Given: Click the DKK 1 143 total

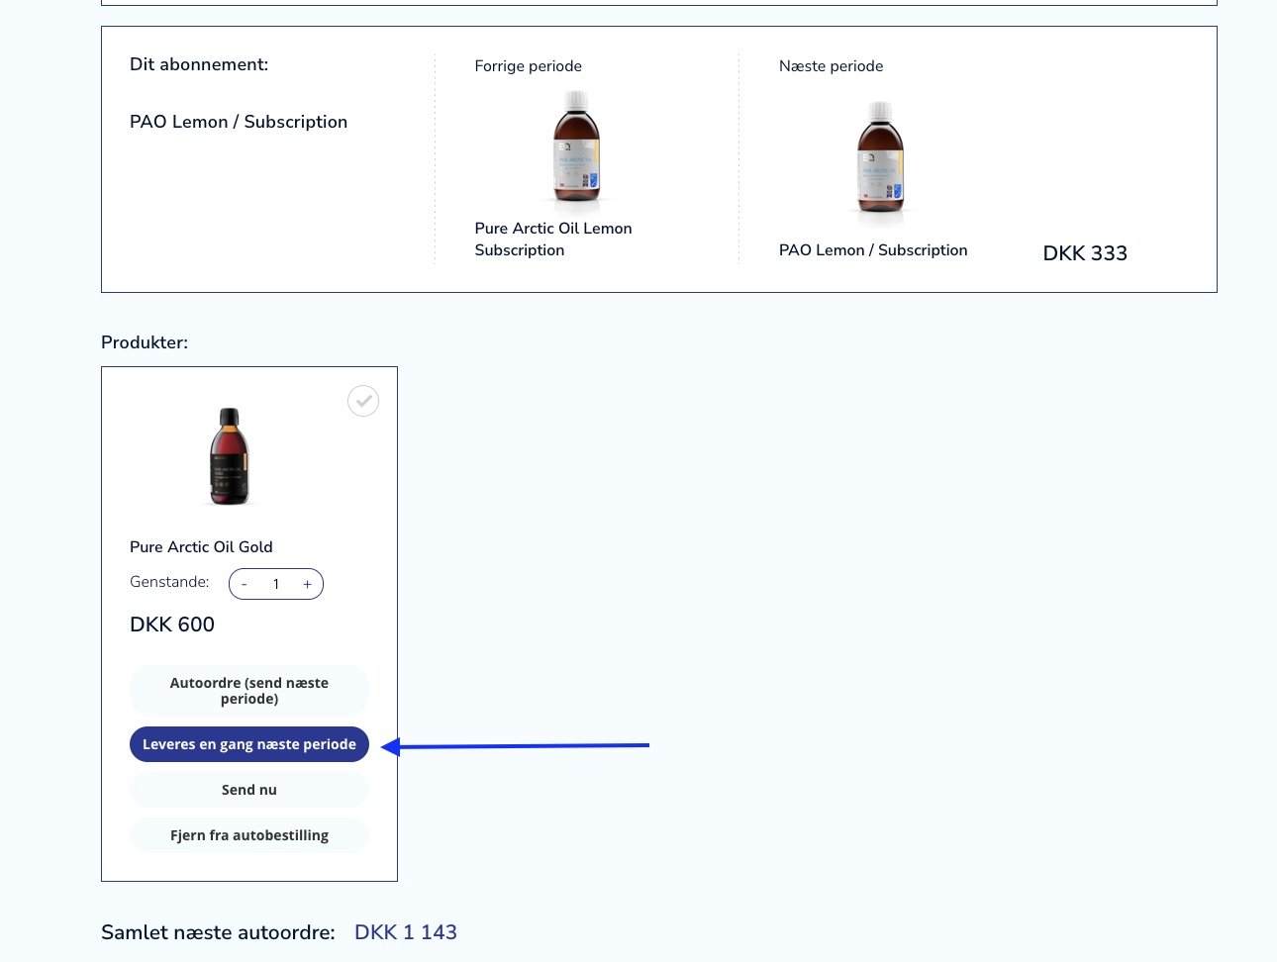Looking at the screenshot, I should point(406,932).
